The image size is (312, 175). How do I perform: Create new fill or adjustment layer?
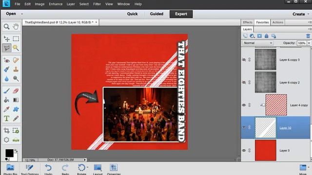click(252, 36)
